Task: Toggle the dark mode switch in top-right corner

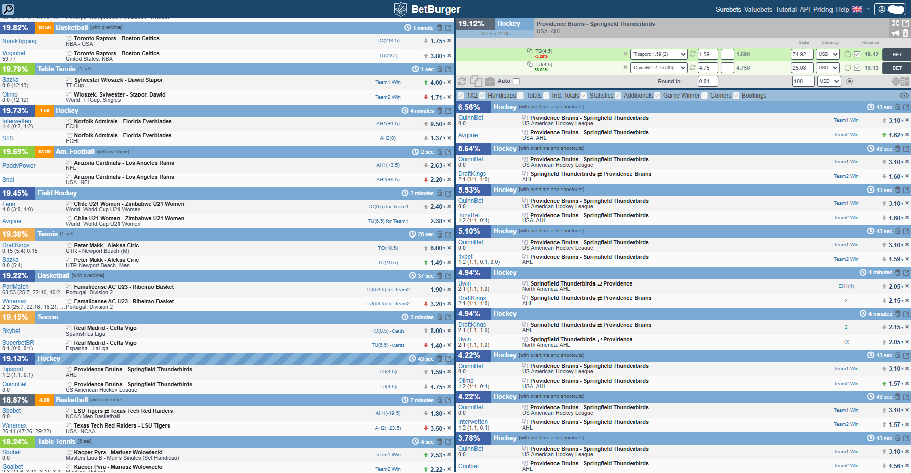Action: [x=894, y=9]
